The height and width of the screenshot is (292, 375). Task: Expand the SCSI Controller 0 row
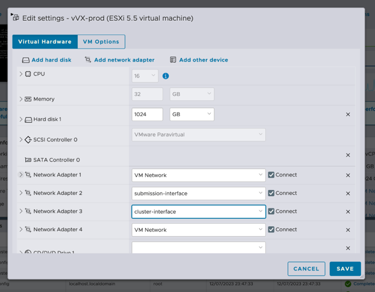(x=21, y=140)
